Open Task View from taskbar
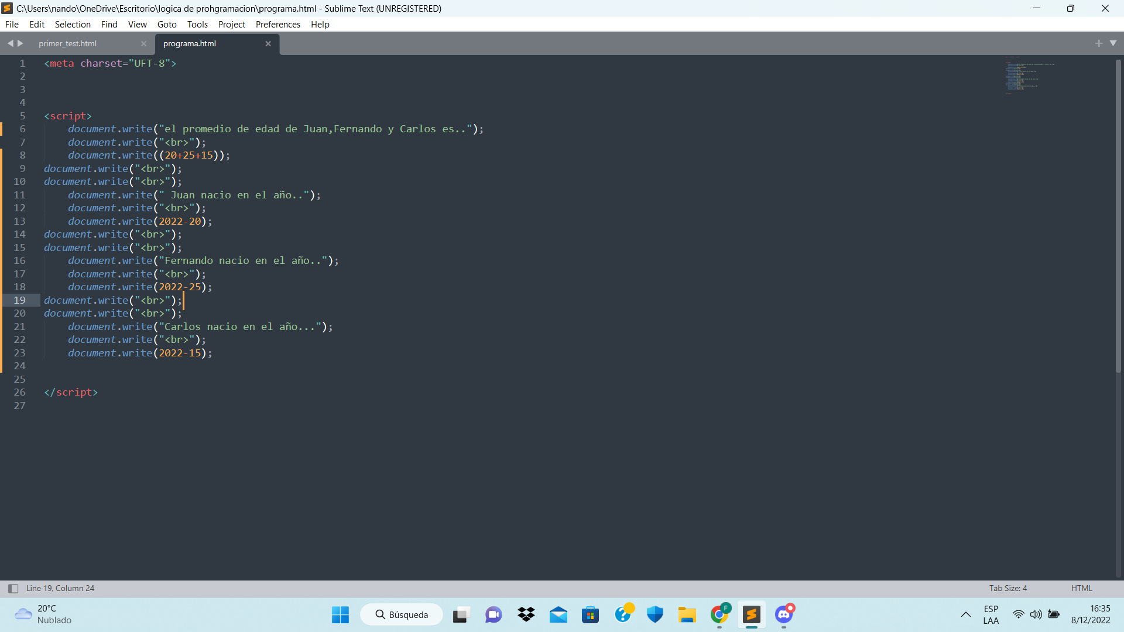The width and height of the screenshot is (1124, 632). (x=461, y=614)
